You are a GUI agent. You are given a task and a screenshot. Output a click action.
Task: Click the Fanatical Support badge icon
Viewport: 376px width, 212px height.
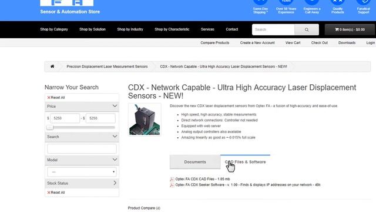coord(363,2)
